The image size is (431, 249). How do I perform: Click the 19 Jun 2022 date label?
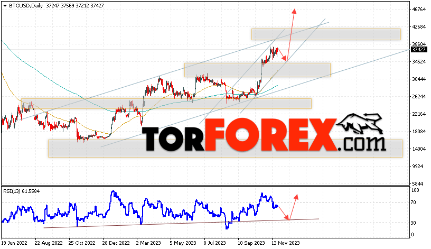pos(14,243)
